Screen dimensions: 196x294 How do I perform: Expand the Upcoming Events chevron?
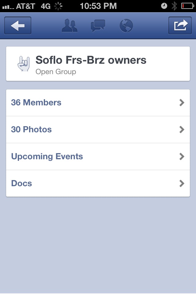(x=182, y=156)
